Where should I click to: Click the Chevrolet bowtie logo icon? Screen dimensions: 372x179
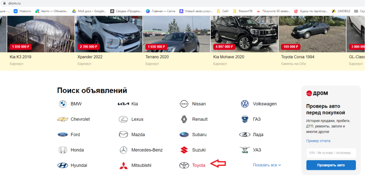tap(63, 119)
